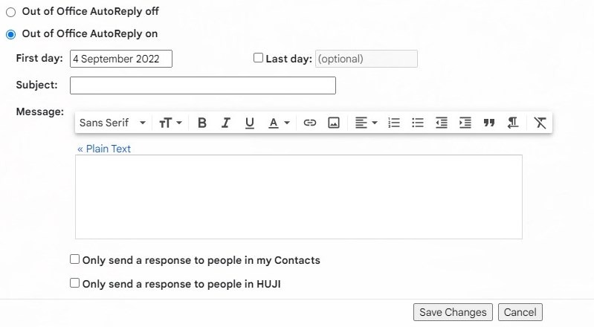The width and height of the screenshot is (594, 327).
Task: Click the underline formatting icon
Action: (x=249, y=123)
